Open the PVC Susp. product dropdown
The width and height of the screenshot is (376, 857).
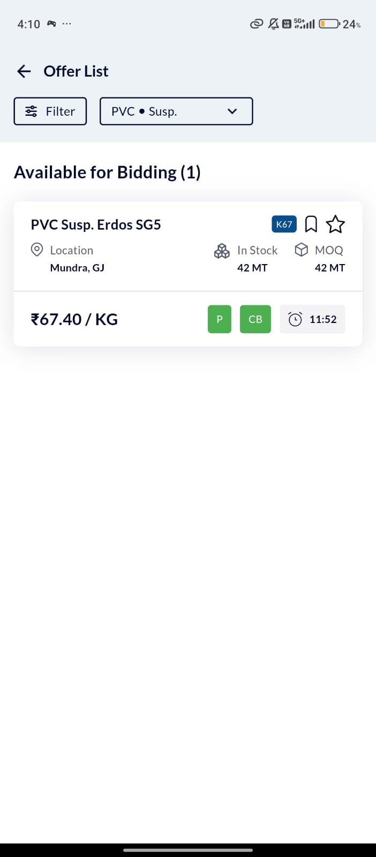(x=176, y=111)
